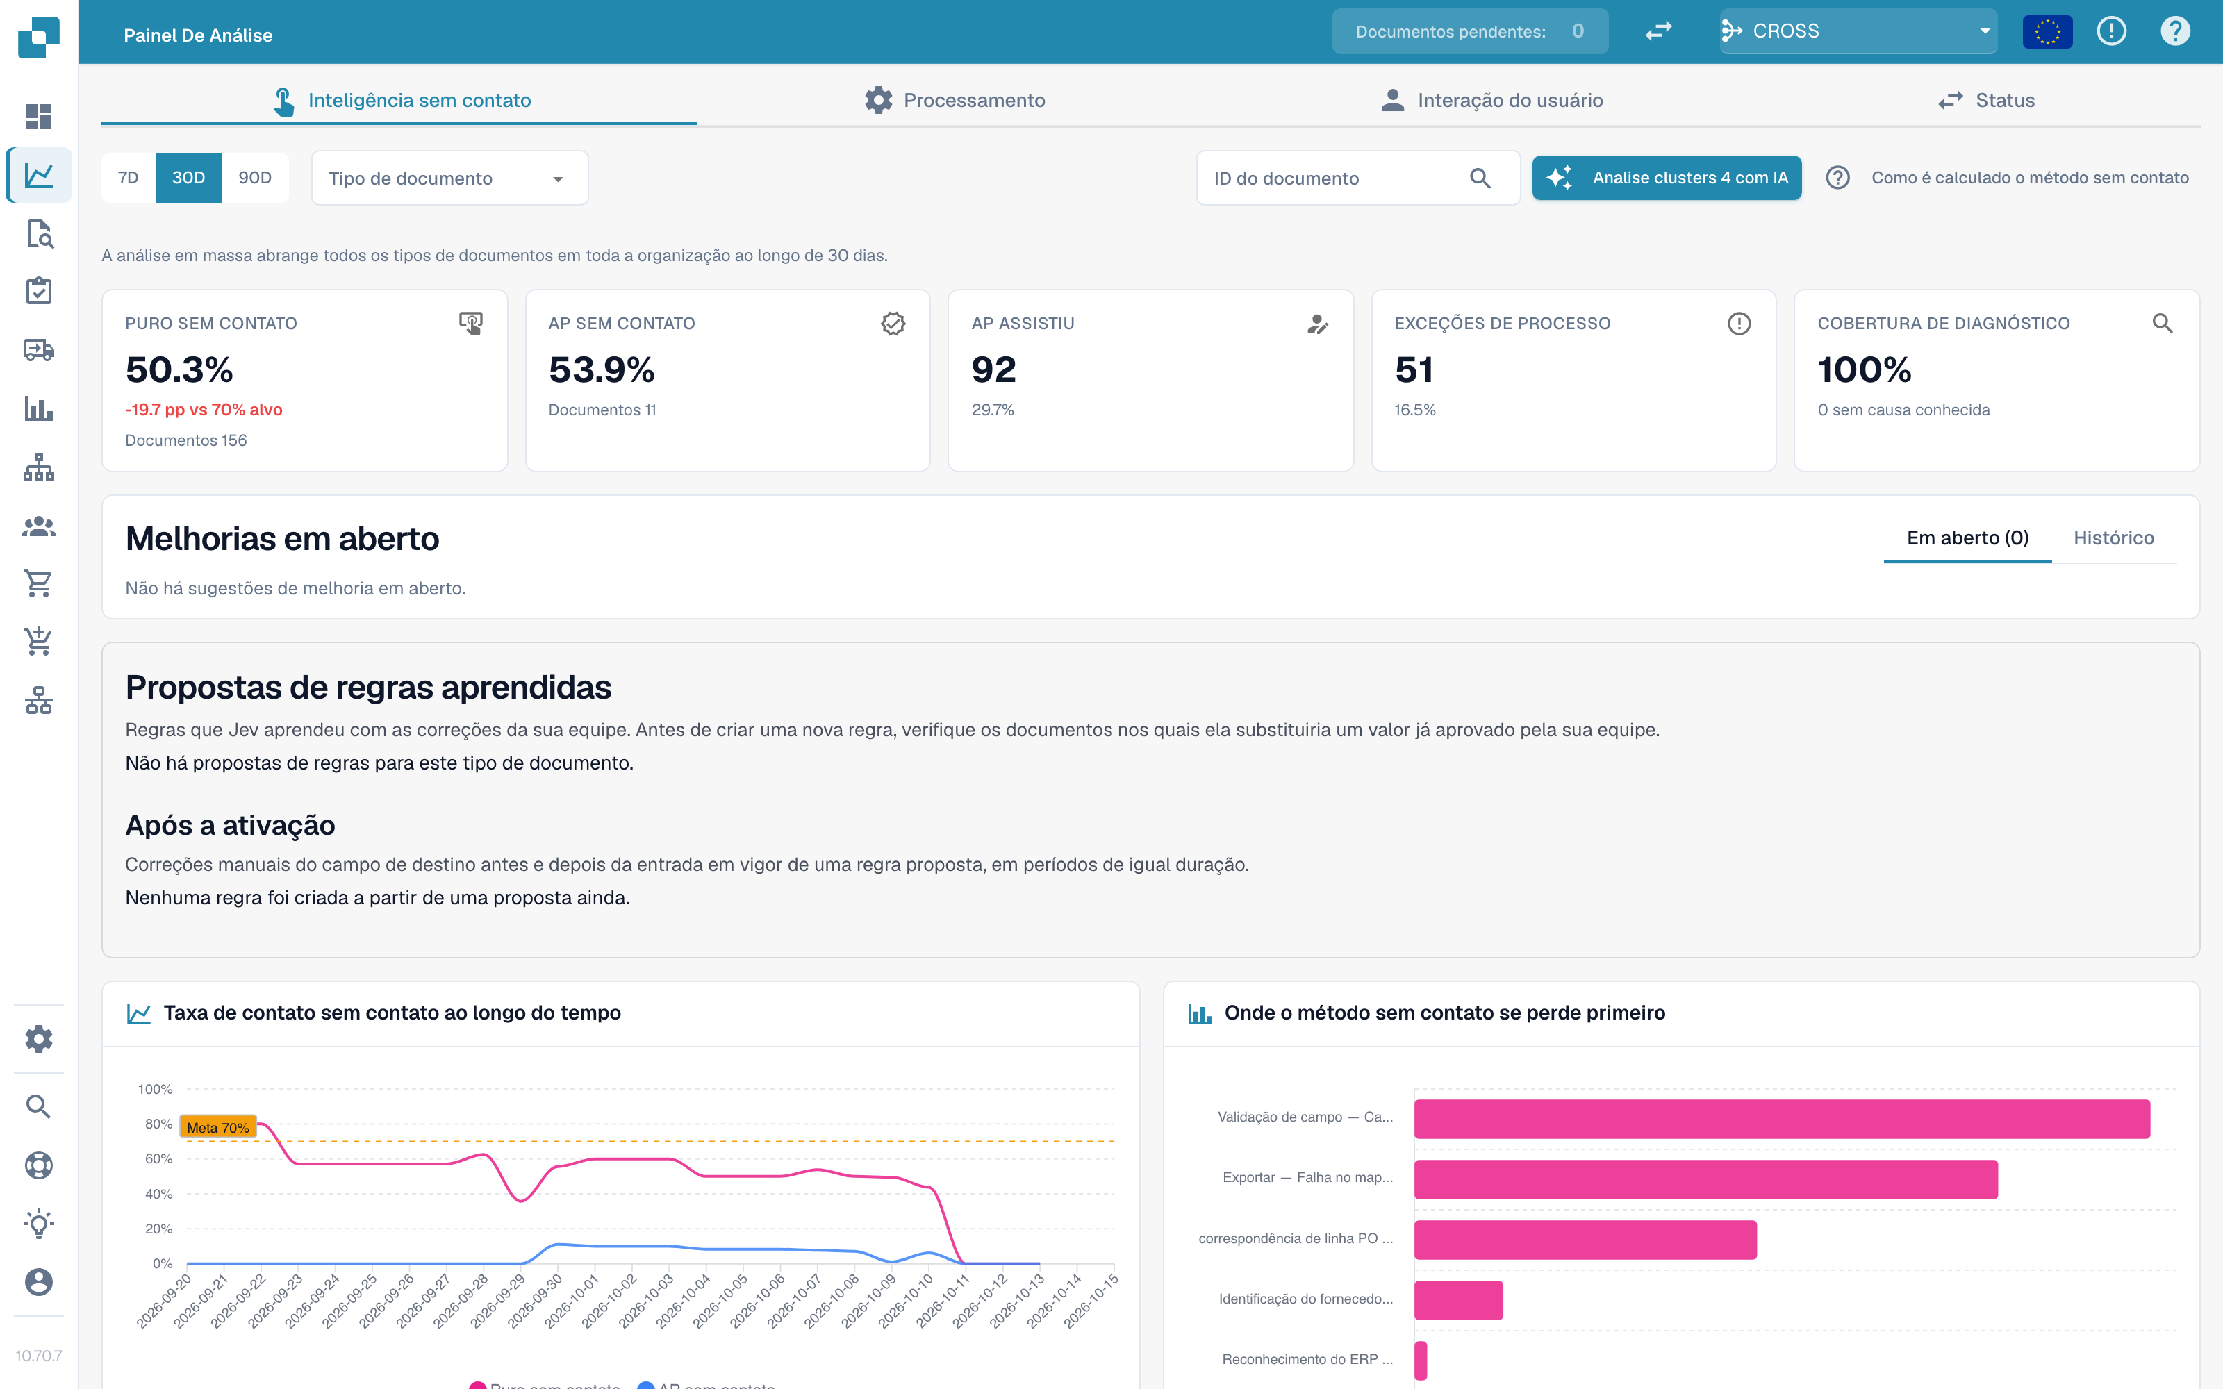Image resolution: width=2223 pixels, height=1389 pixels.
Task: Click the Cobertura de Diagnóstico magnifier icon
Action: tap(2163, 324)
